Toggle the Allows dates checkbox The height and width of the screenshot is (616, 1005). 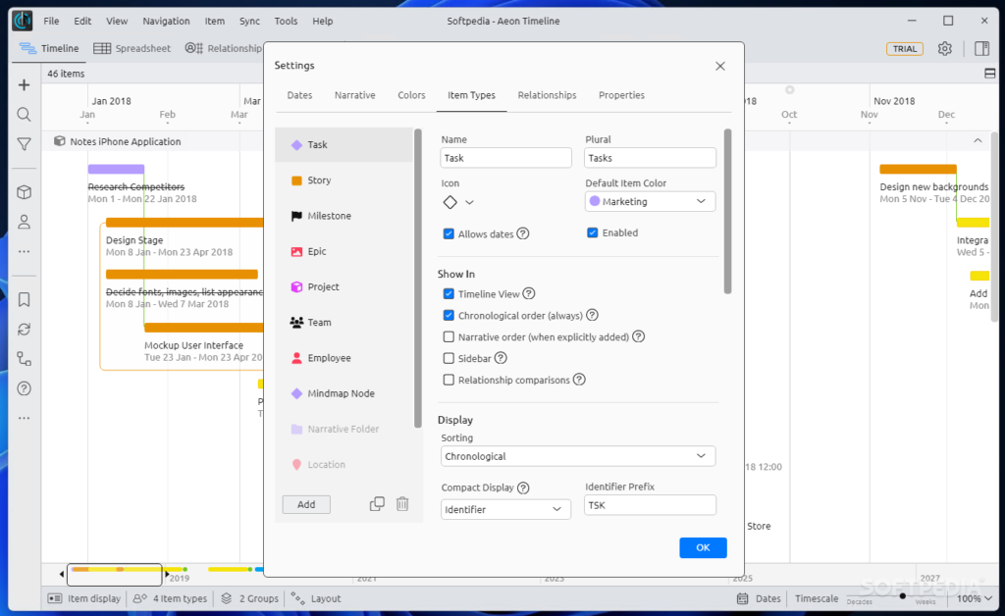point(449,233)
